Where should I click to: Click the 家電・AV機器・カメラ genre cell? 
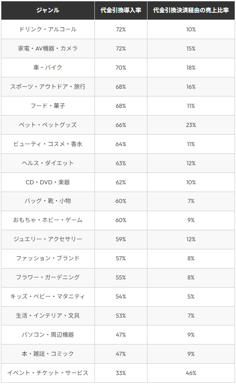(48, 48)
